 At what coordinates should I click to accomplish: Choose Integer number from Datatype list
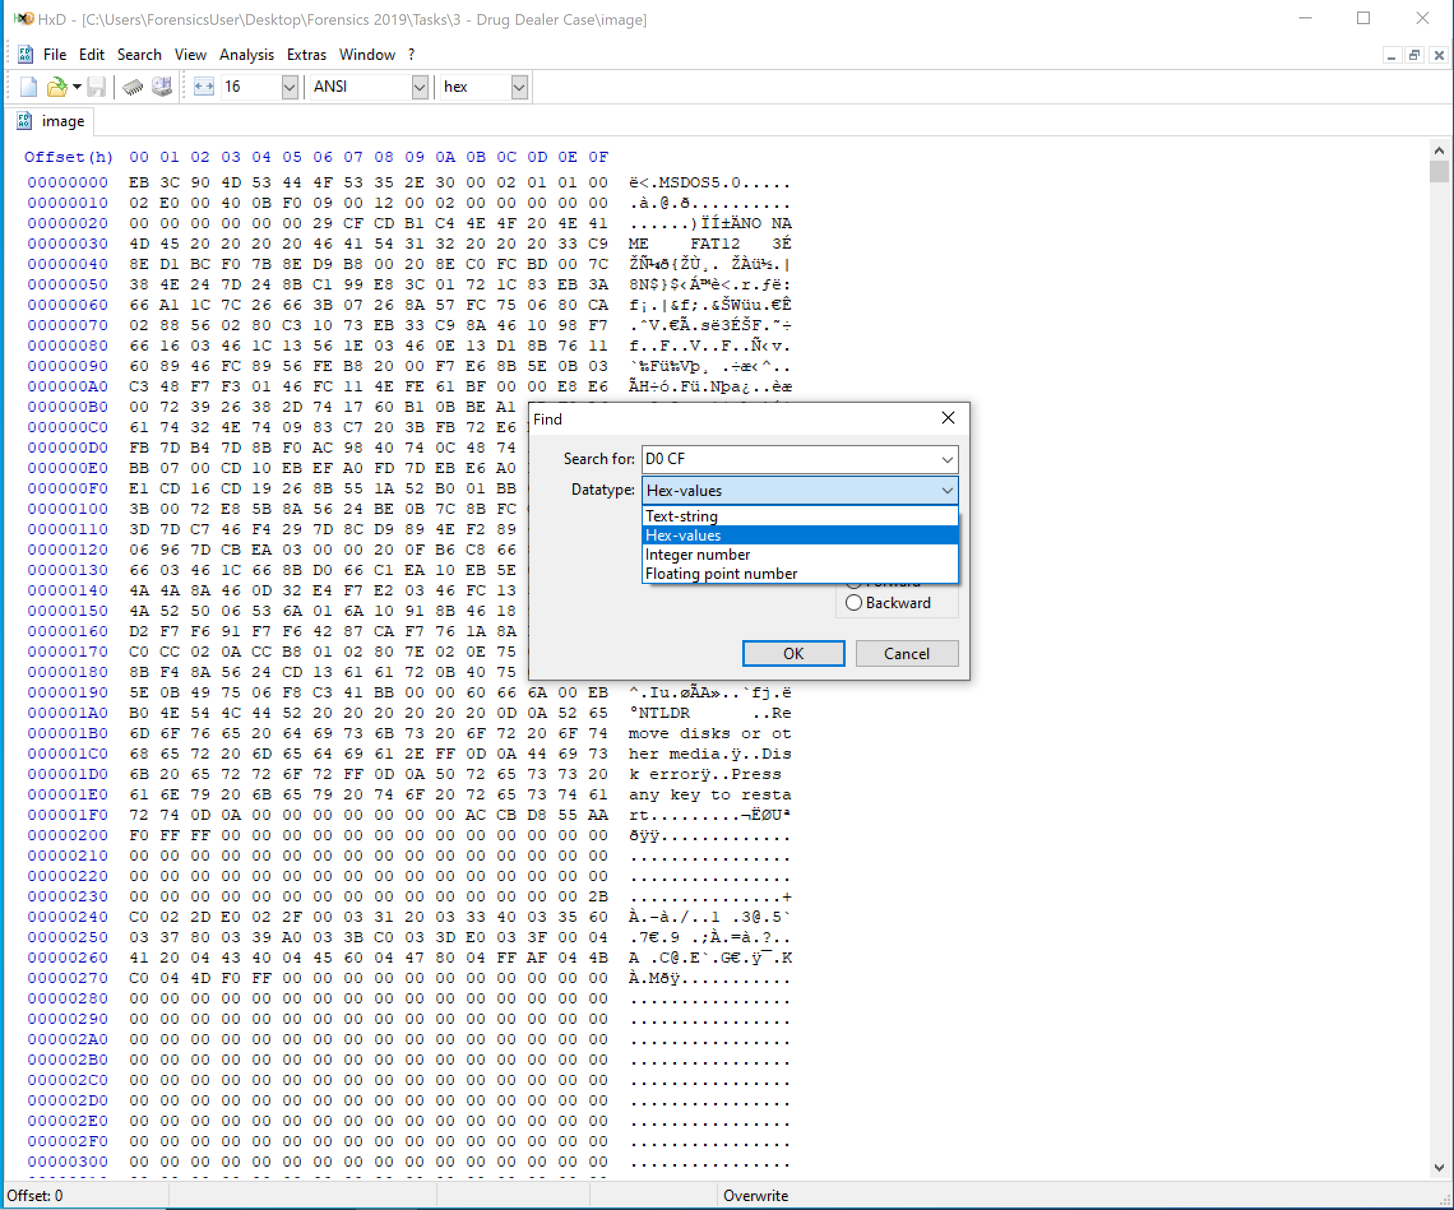coord(800,555)
